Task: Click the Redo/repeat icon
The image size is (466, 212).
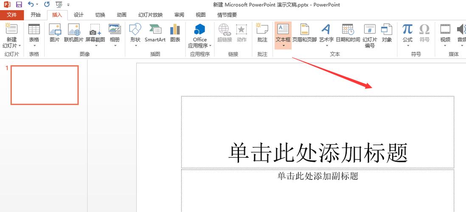Action: coord(47,5)
